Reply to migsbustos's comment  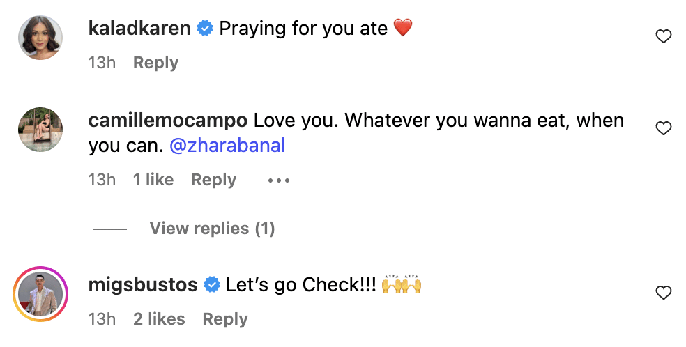[224, 319]
